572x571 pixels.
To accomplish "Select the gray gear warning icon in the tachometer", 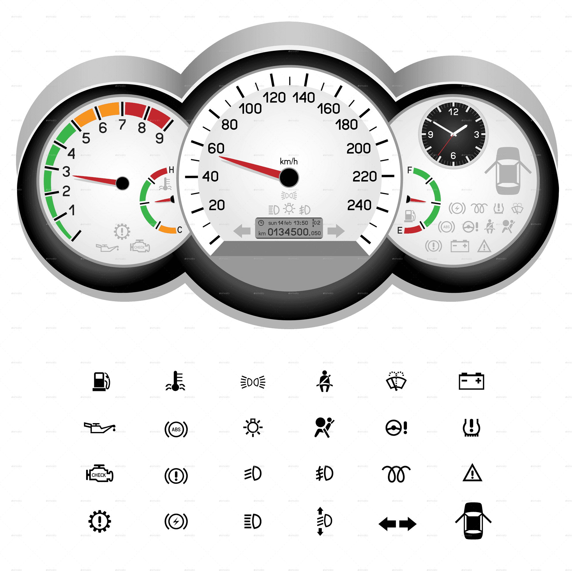I will click(x=122, y=231).
